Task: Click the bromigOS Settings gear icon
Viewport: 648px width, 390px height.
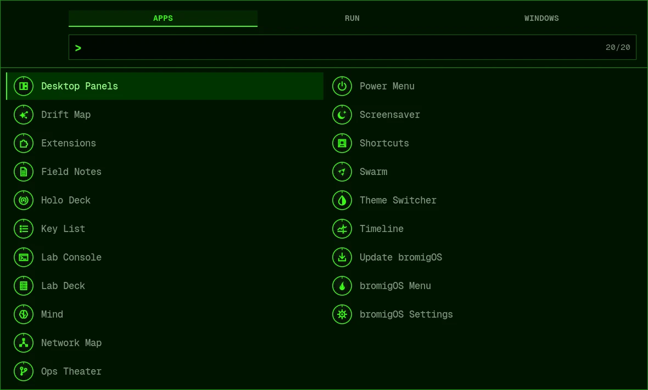Action: pos(342,314)
